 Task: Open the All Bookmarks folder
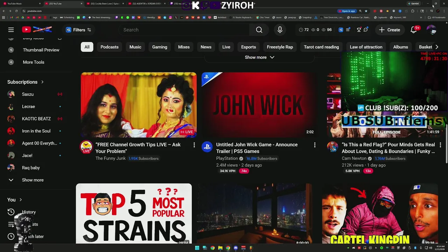point(437,17)
